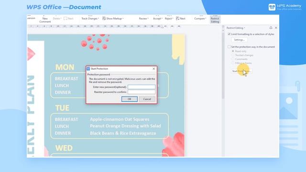The height and width of the screenshot is (172, 306).
Task: Click the Start Protection dialog title icon
Action: point(88,69)
